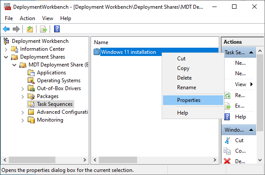Image resolution: width=265 pixels, height=175 pixels.
Task: Click the Name column header
Action: click(x=101, y=42)
